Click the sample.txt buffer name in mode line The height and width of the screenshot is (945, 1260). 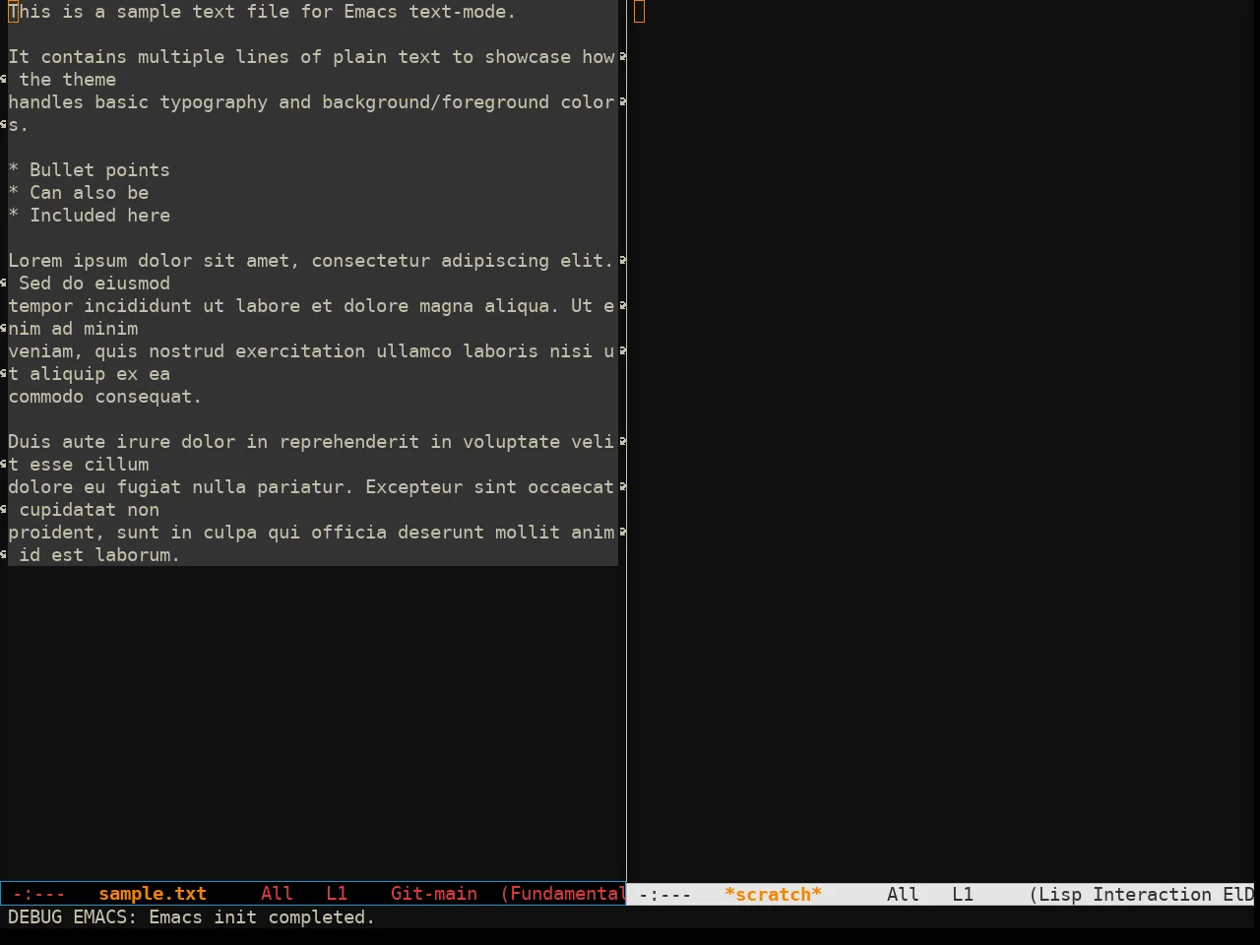(153, 894)
